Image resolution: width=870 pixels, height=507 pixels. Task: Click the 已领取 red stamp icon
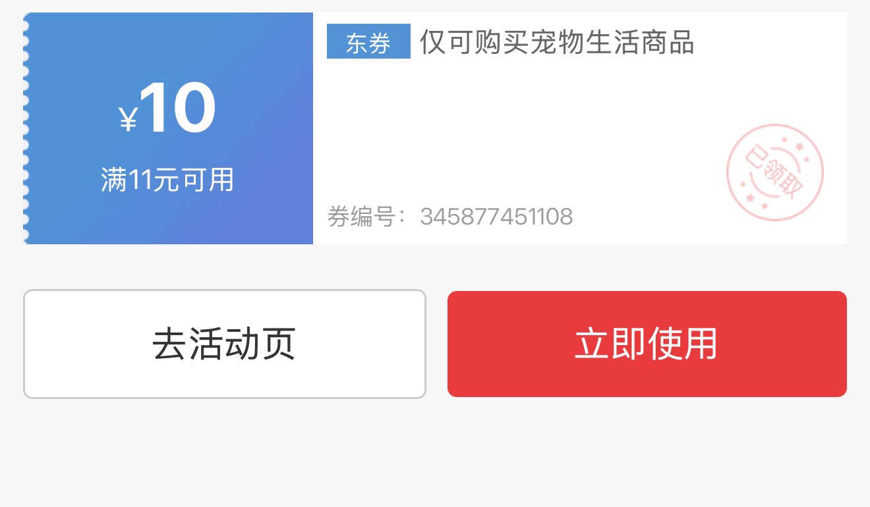[x=775, y=172]
